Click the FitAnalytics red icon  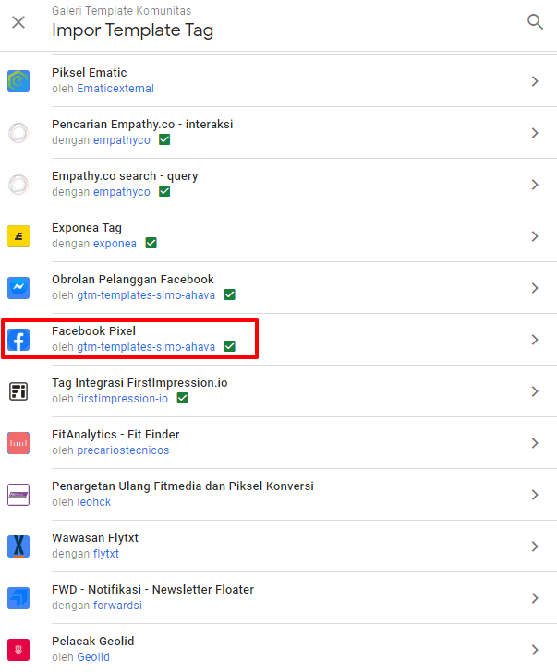click(x=18, y=443)
